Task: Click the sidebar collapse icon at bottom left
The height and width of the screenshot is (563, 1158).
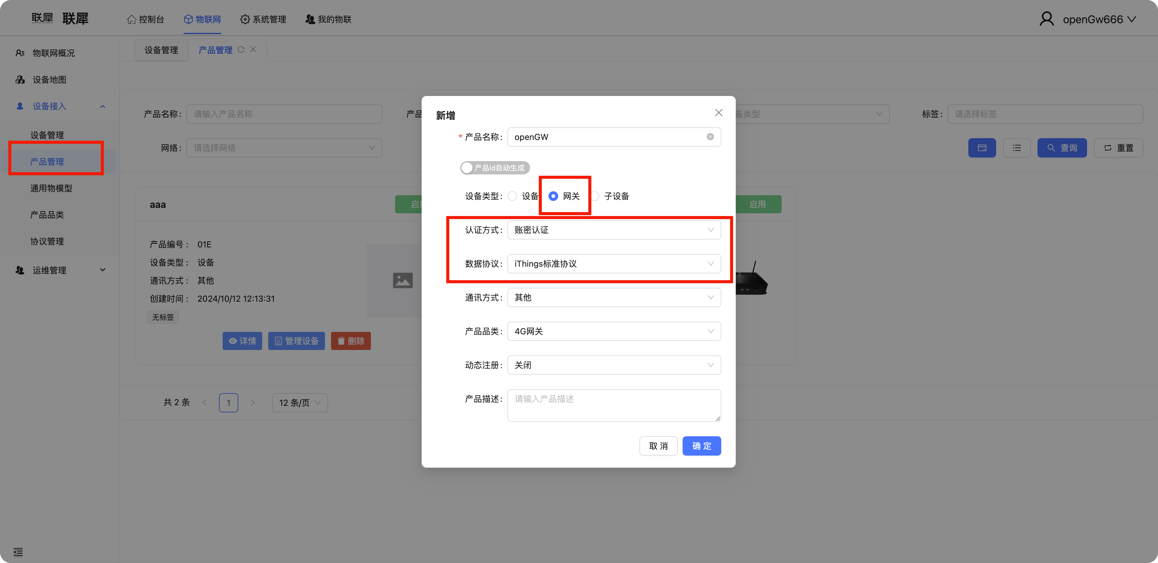Action: point(18,552)
